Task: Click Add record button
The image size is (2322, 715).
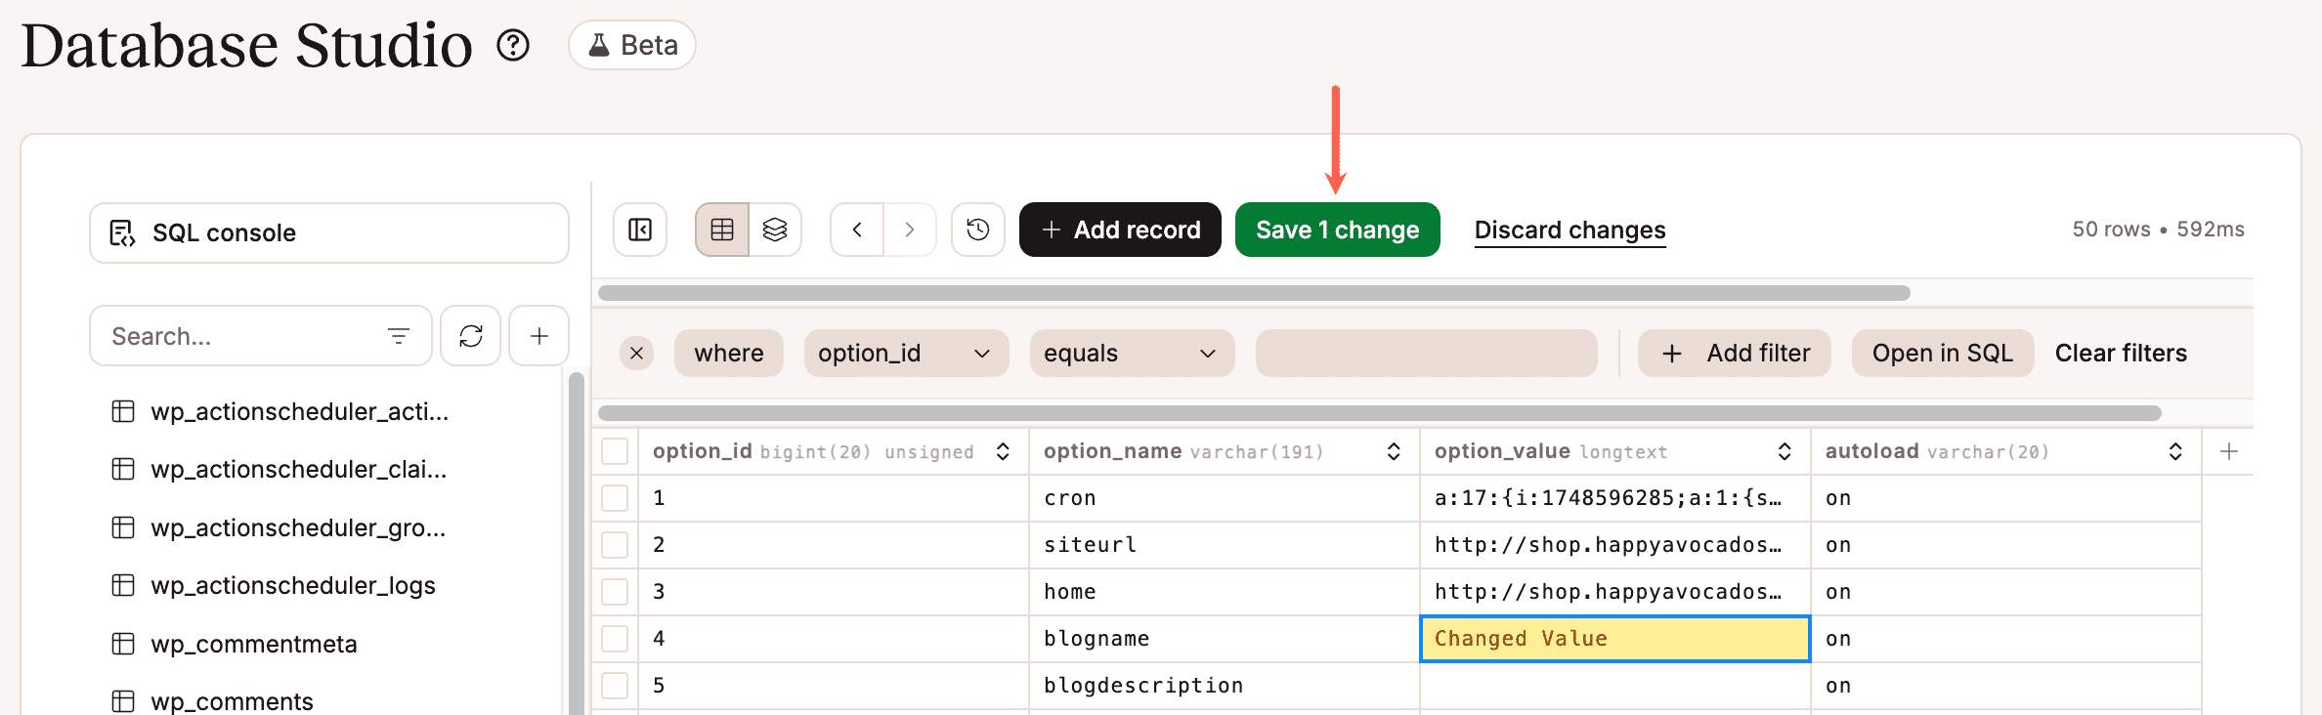Action: [1120, 230]
